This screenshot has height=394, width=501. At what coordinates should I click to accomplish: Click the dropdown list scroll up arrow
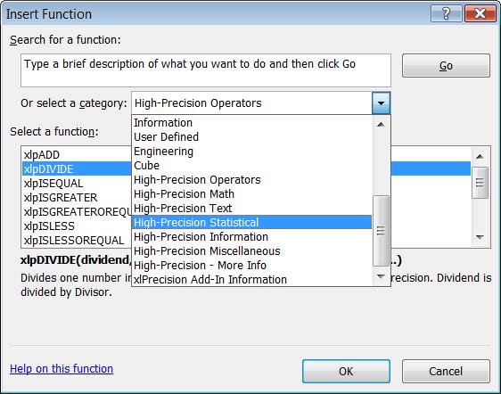click(x=381, y=125)
